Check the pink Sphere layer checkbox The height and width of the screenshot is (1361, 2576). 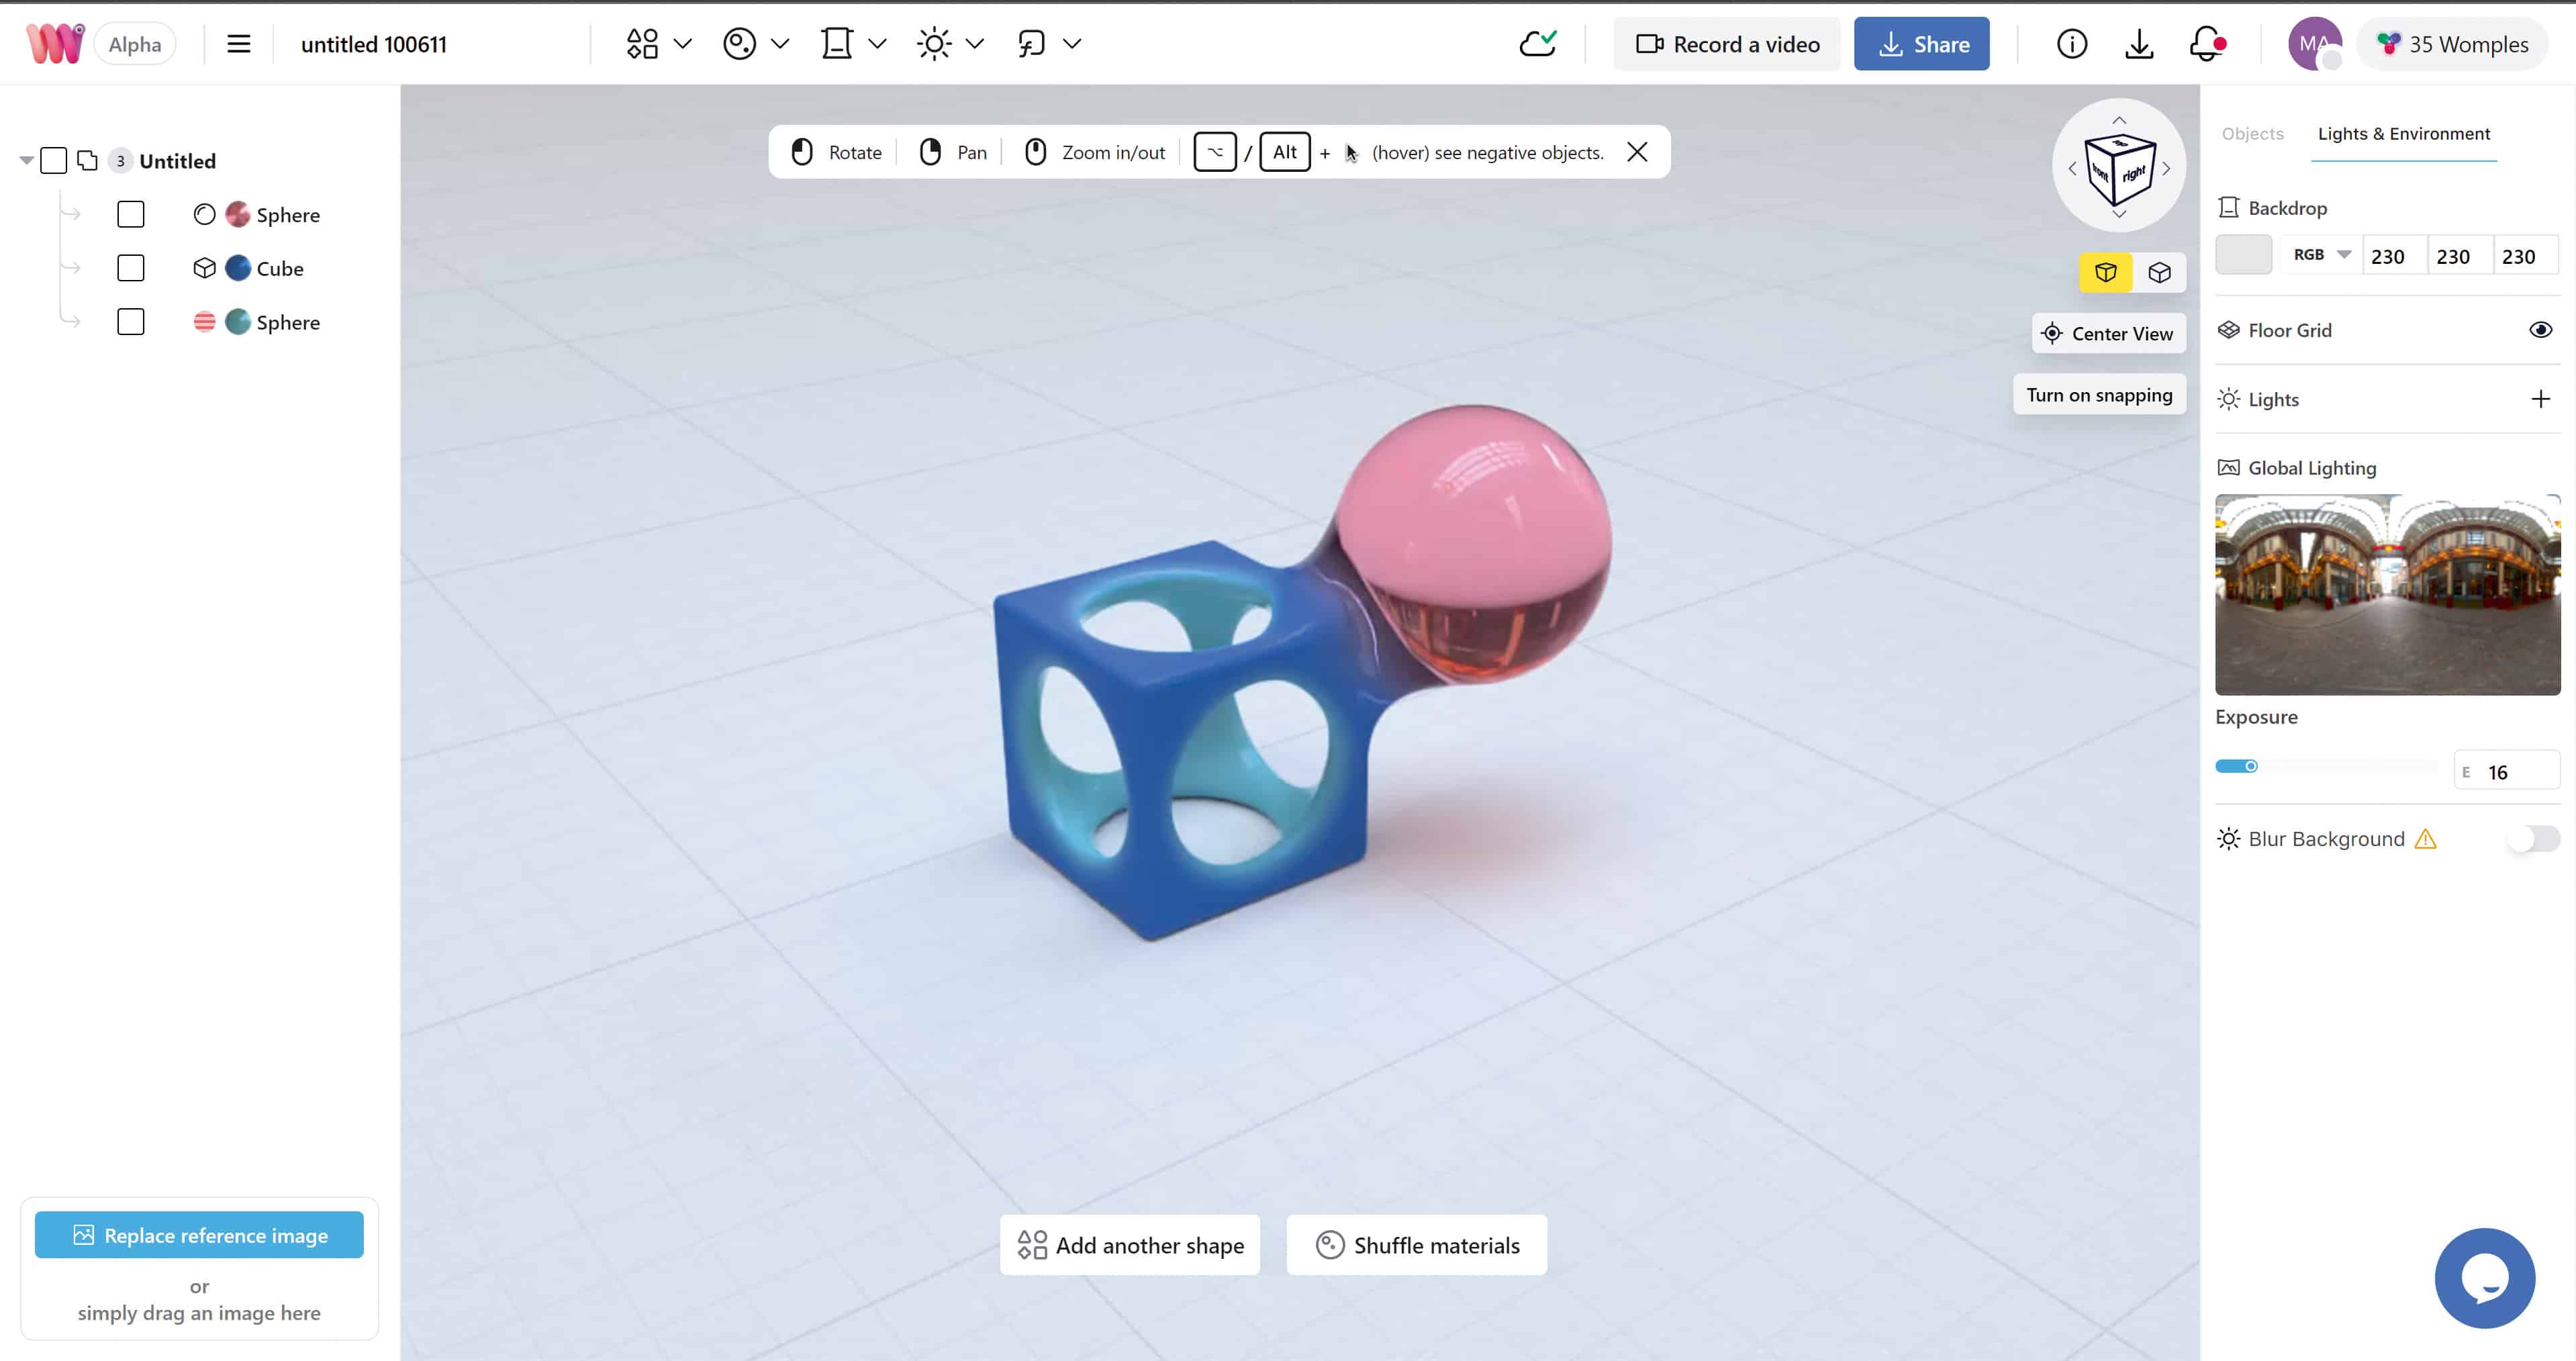[x=131, y=215]
